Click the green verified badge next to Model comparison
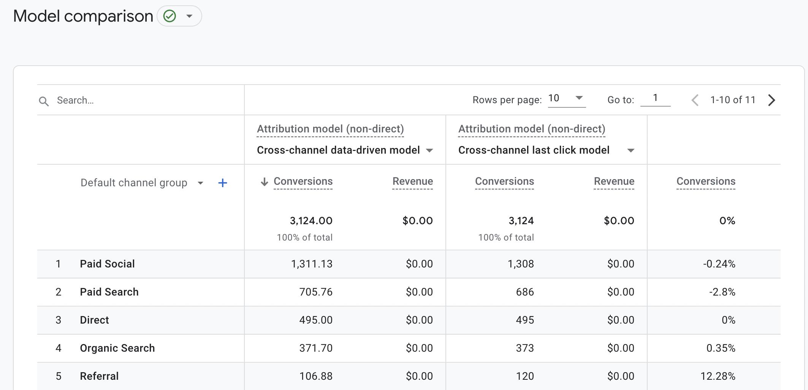808x390 pixels. click(169, 16)
